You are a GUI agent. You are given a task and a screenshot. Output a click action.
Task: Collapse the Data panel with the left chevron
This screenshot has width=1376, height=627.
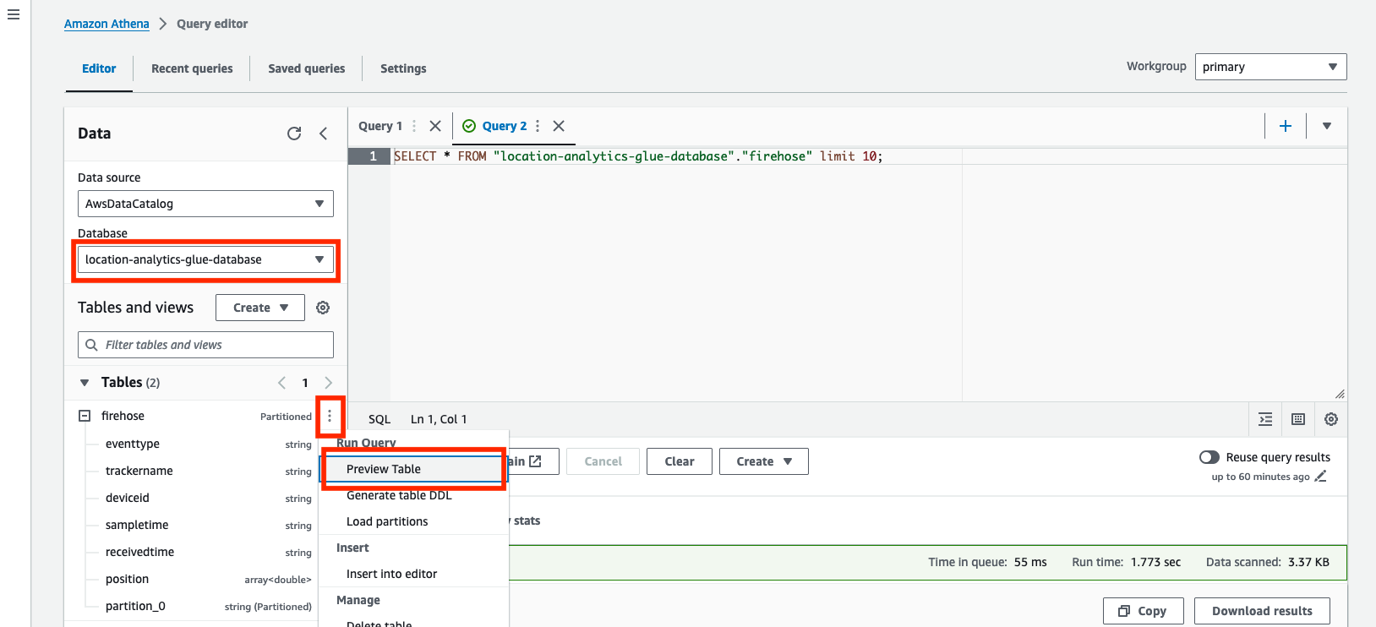coord(323,134)
